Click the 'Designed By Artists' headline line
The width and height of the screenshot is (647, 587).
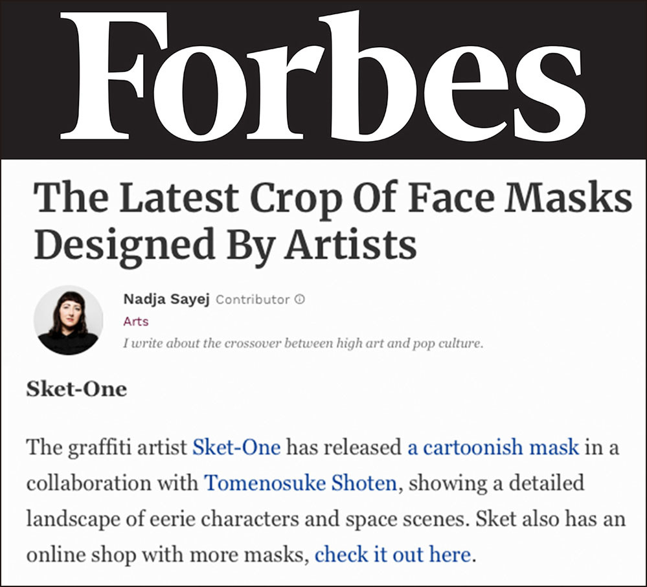[x=225, y=245]
